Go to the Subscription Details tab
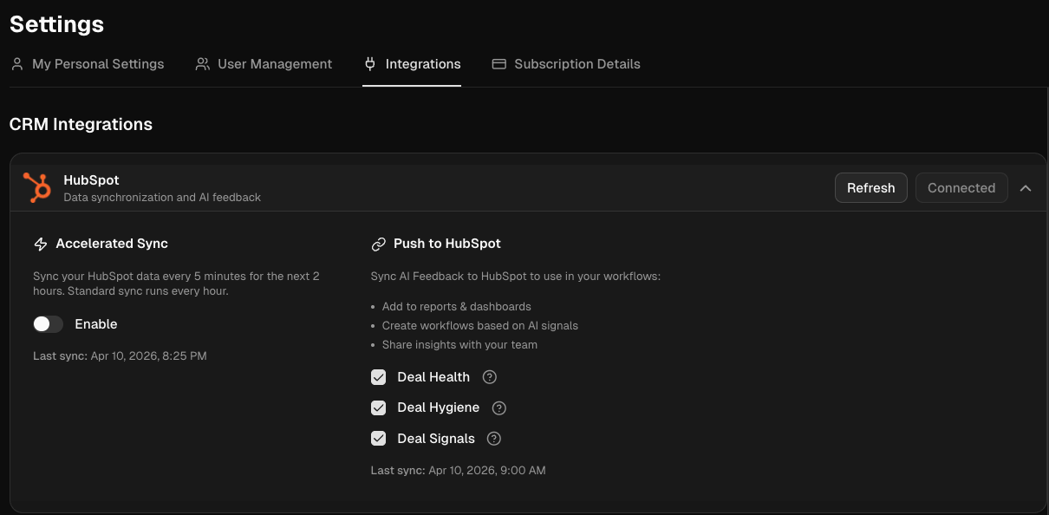Image resolution: width=1049 pixels, height=515 pixels. click(x=577, y=64)
